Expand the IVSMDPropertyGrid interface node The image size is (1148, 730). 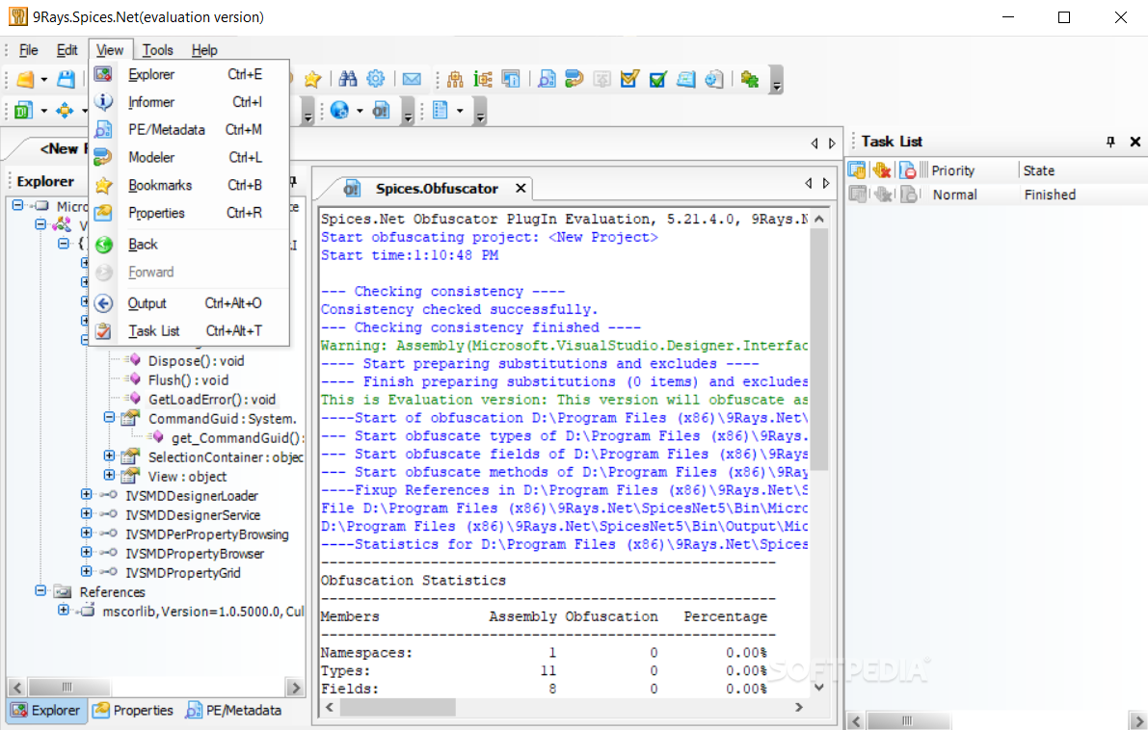86,571
